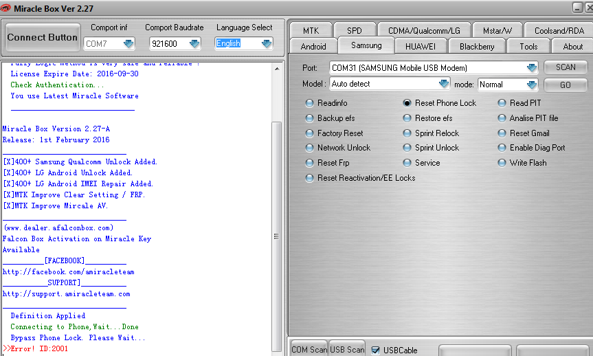Screen dimensions: 593x356
Task: Click the support.amiracleteam.com link text
Action: [x=66, y=293]
